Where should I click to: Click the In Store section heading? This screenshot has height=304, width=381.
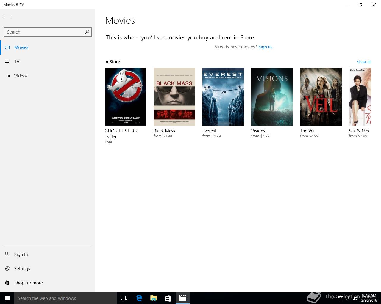click(112, 62)
